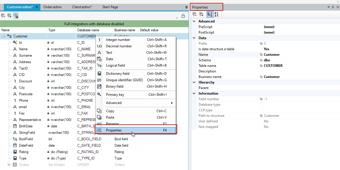Insert a Date field from menu
340x170 pixels.
(136, 59)
